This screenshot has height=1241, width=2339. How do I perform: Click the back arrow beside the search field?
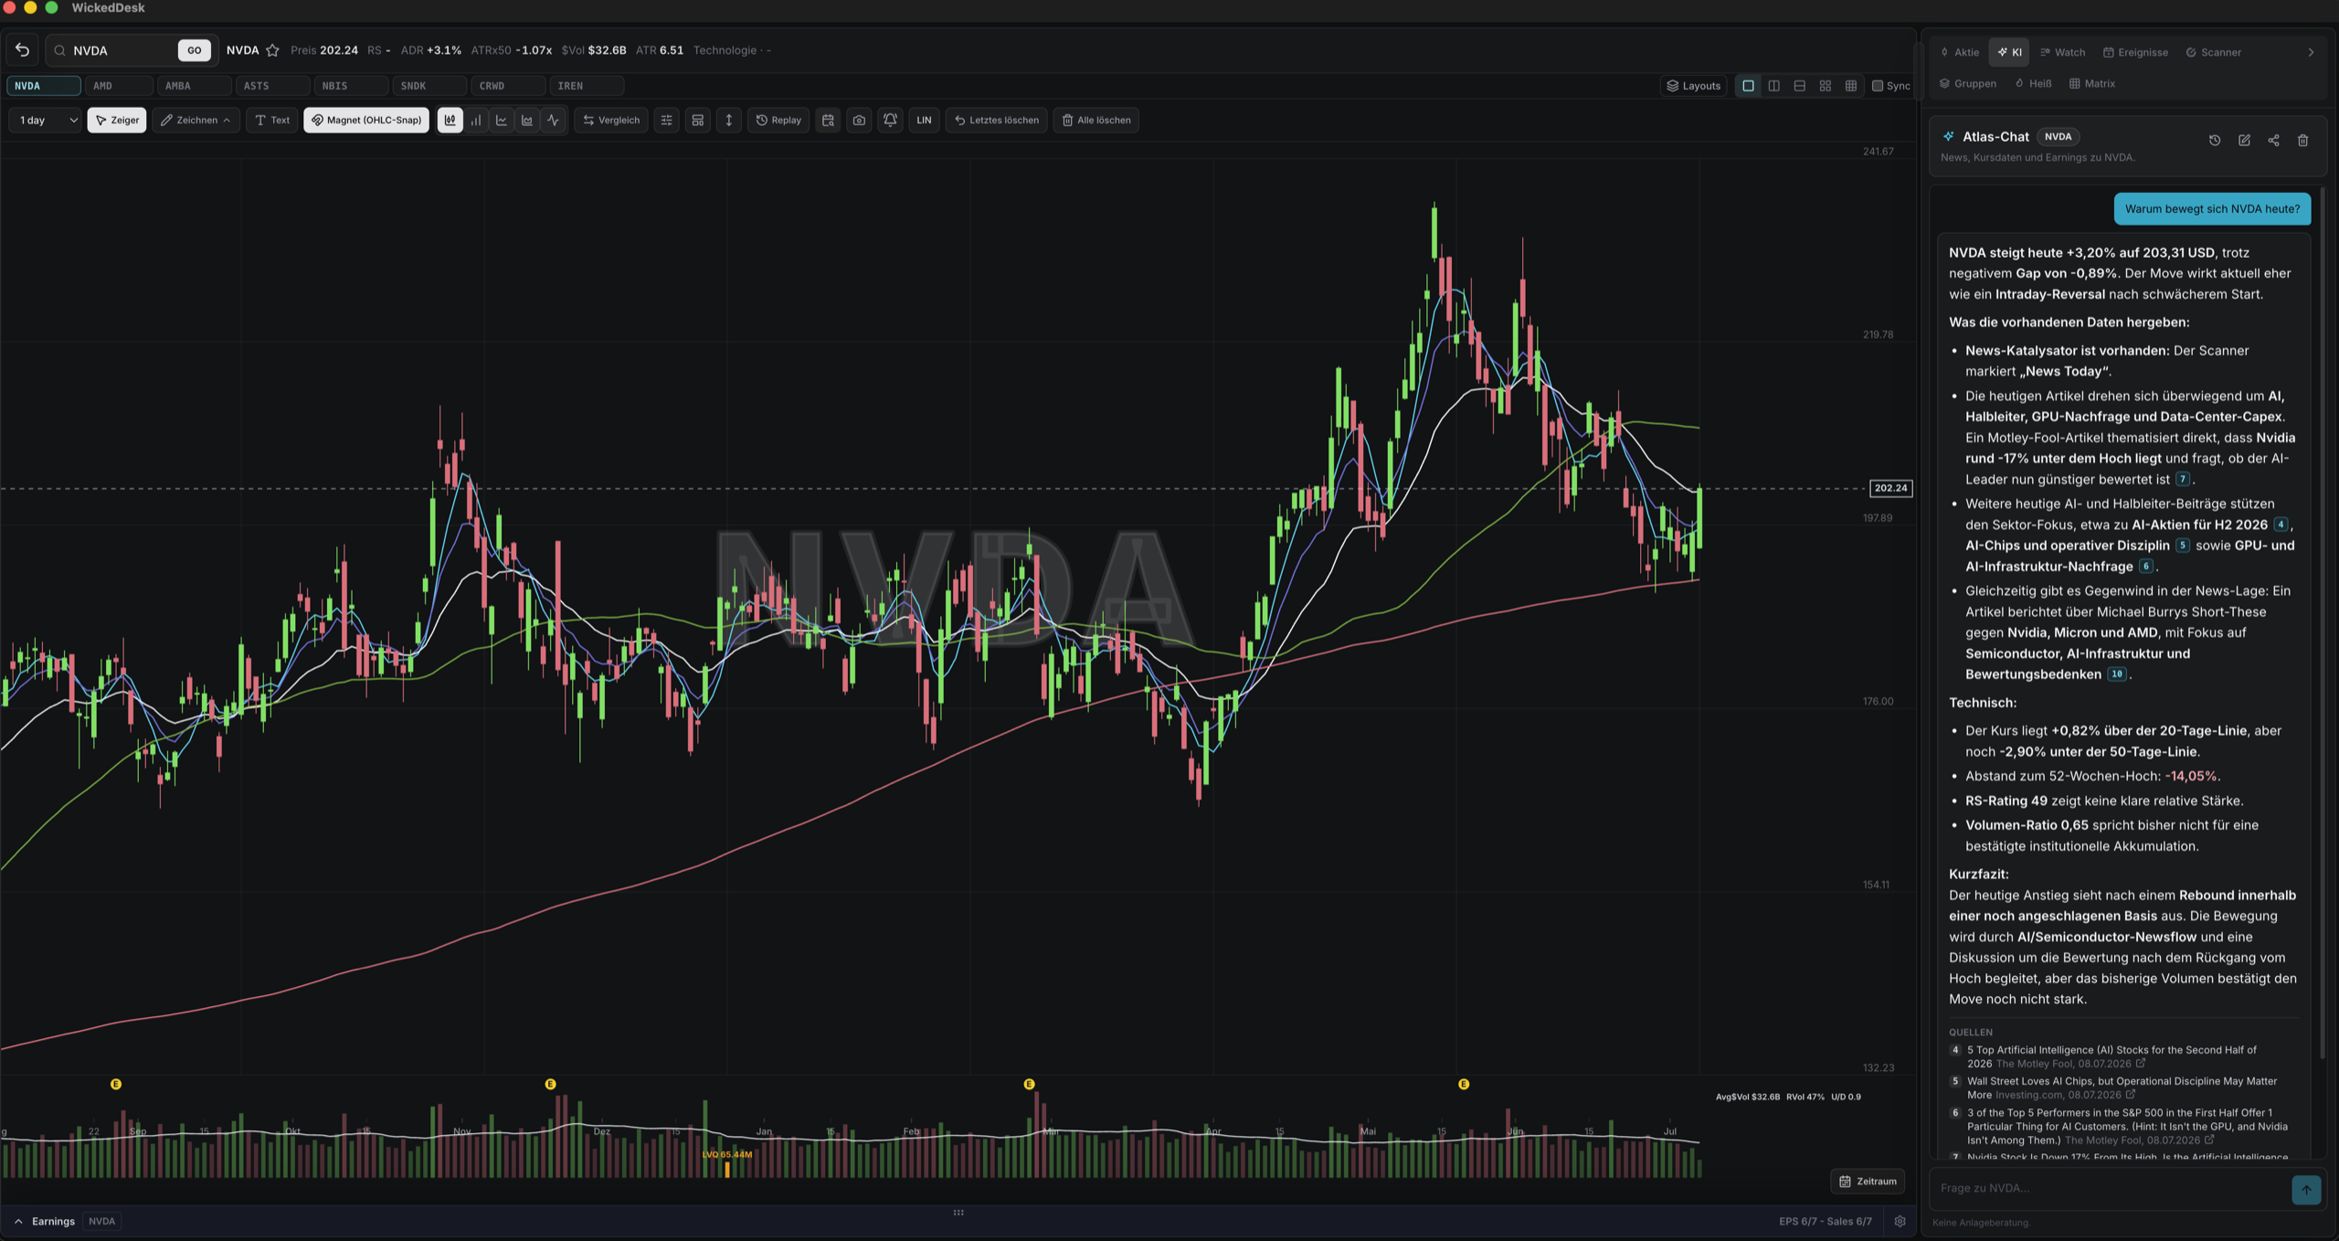pyautogui.click(x=23, y=50)
